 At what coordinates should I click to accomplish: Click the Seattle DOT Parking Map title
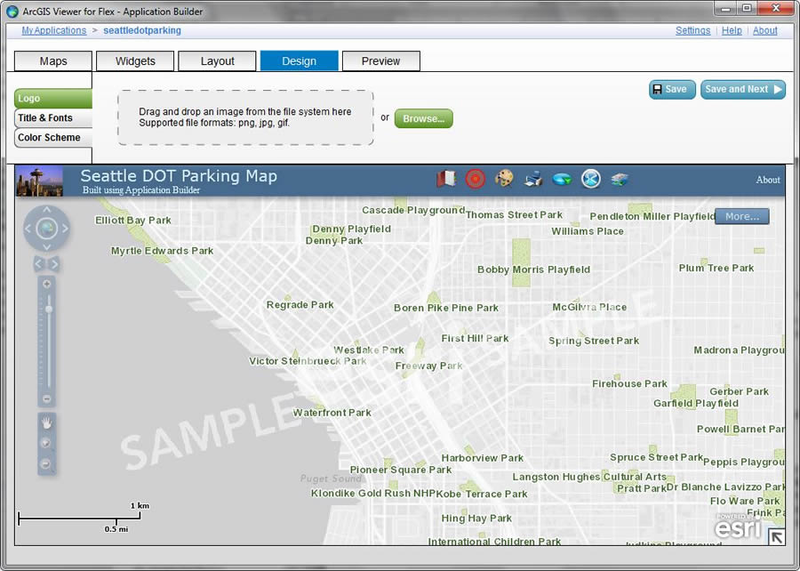[179, 176]
